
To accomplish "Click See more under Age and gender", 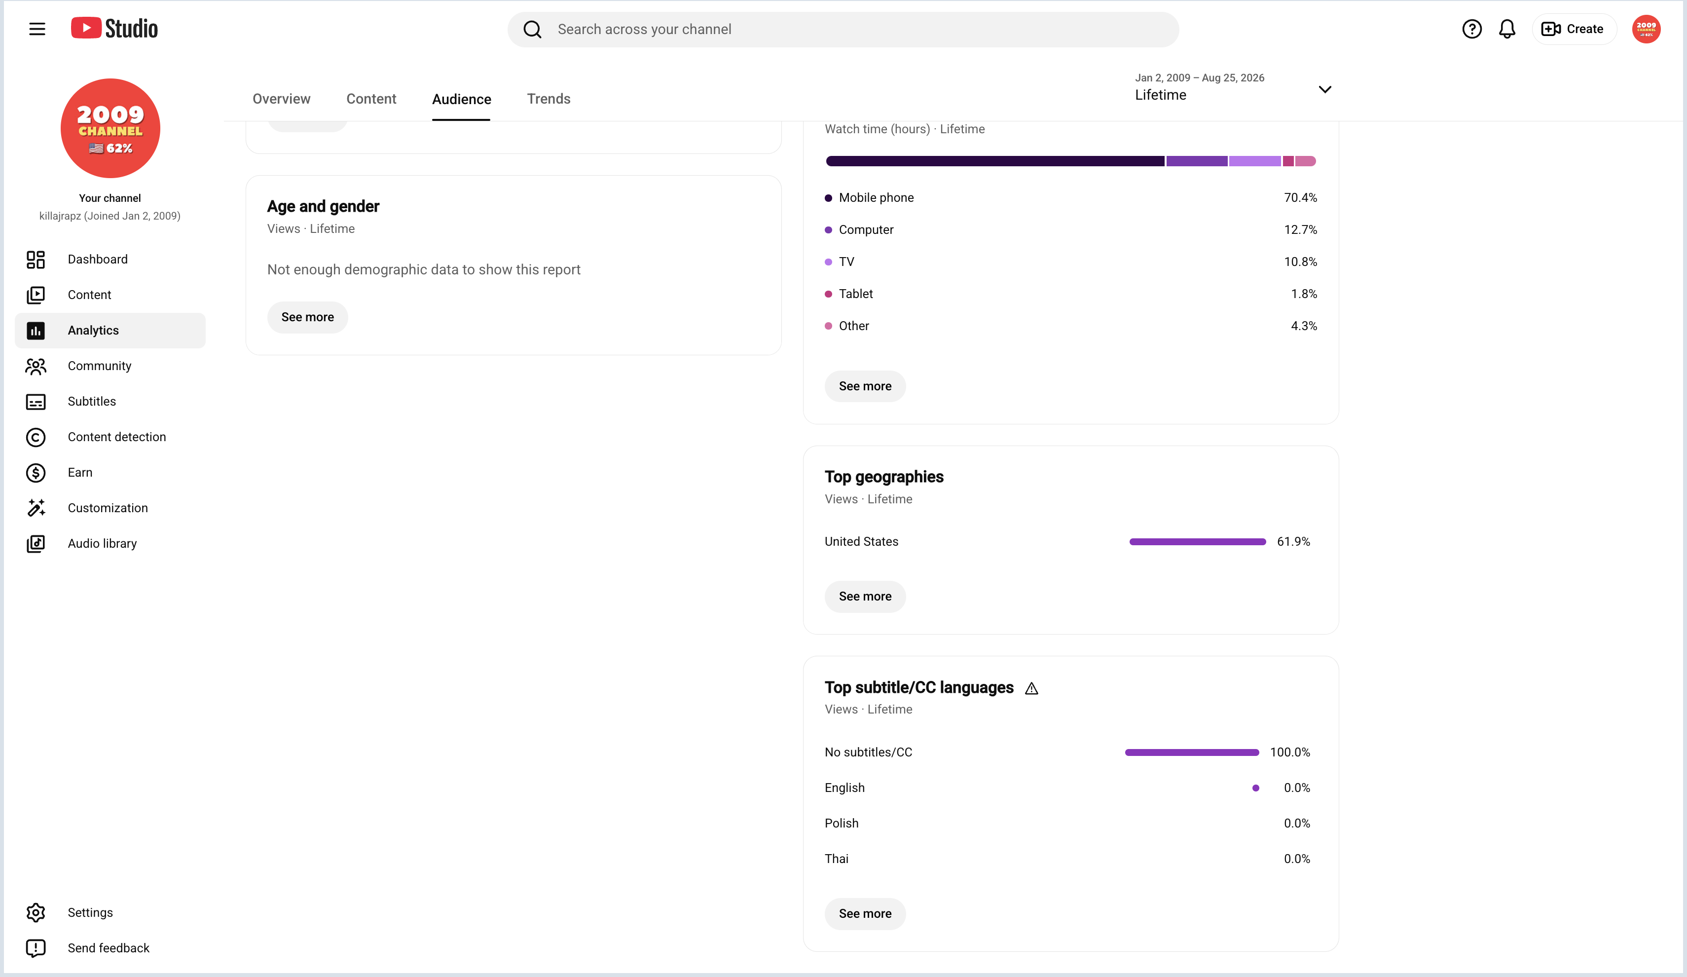I will [x=307, y=317].
